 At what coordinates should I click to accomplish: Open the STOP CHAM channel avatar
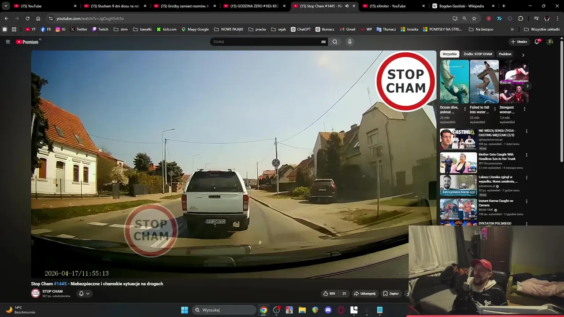point(35,293)
